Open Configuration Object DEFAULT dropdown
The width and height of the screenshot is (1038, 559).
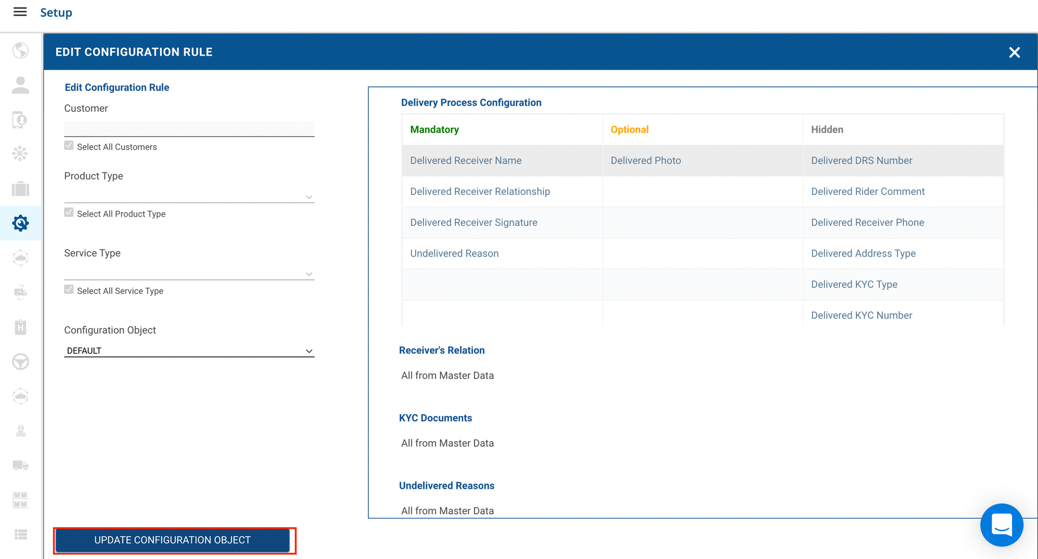click(189, 351)
